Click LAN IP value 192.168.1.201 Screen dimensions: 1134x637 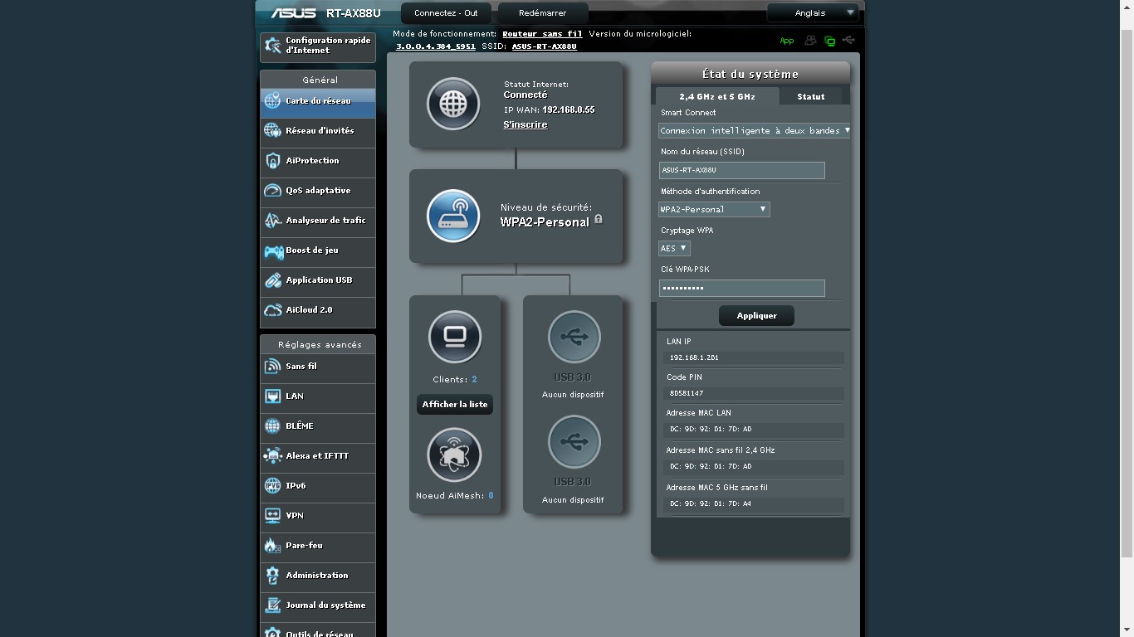(694, 357)
